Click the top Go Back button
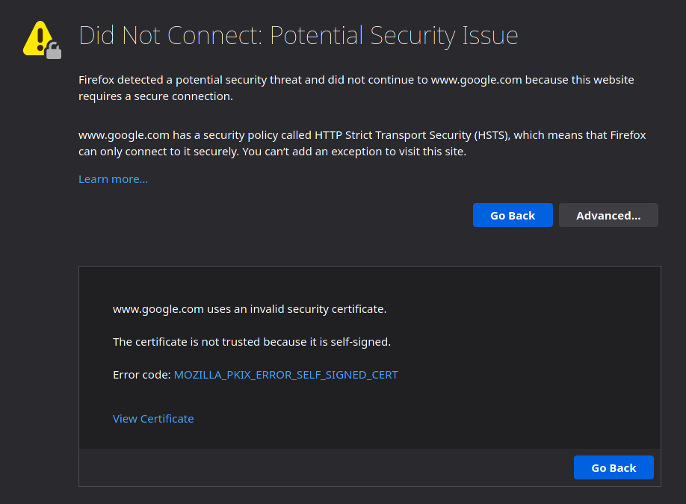 click(x=513, y=215)
